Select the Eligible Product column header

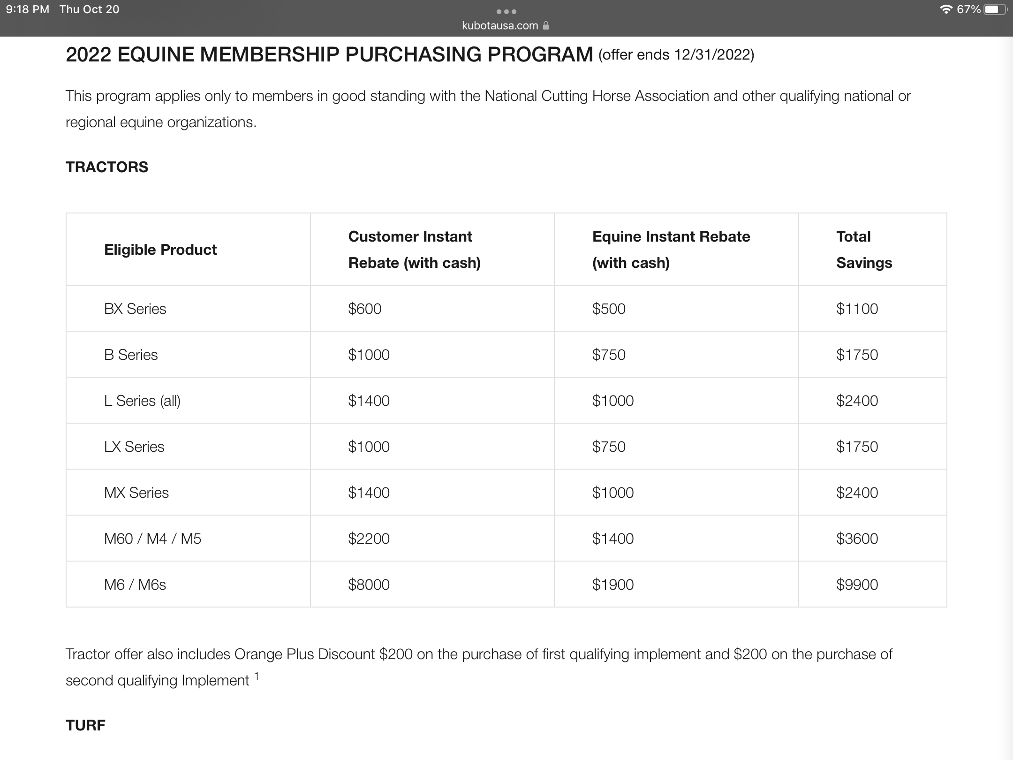(x=160, y=250)
